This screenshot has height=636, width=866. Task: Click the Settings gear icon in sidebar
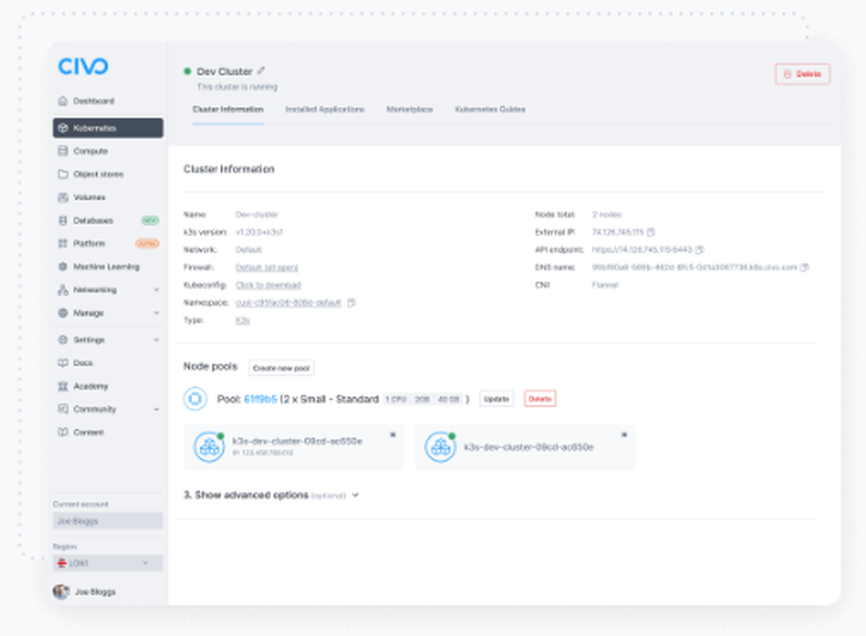(x=63, y=340)
